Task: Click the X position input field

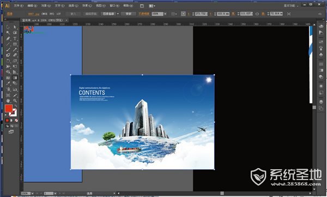Action: click(x=201, y=14)
